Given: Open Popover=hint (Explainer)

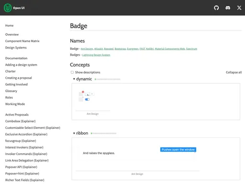Looking at the screenshot, I should coord(22,173).
